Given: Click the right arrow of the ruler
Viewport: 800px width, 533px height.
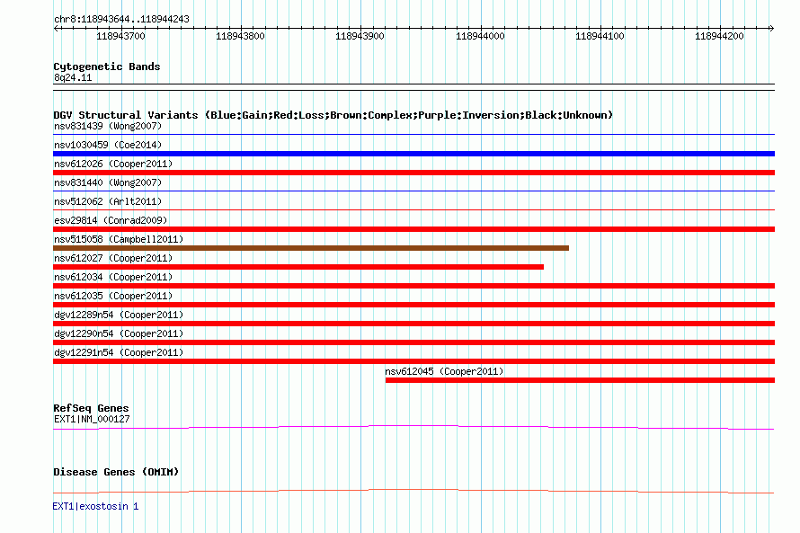Looking at the screenshot, I should [x=771, y=28].
